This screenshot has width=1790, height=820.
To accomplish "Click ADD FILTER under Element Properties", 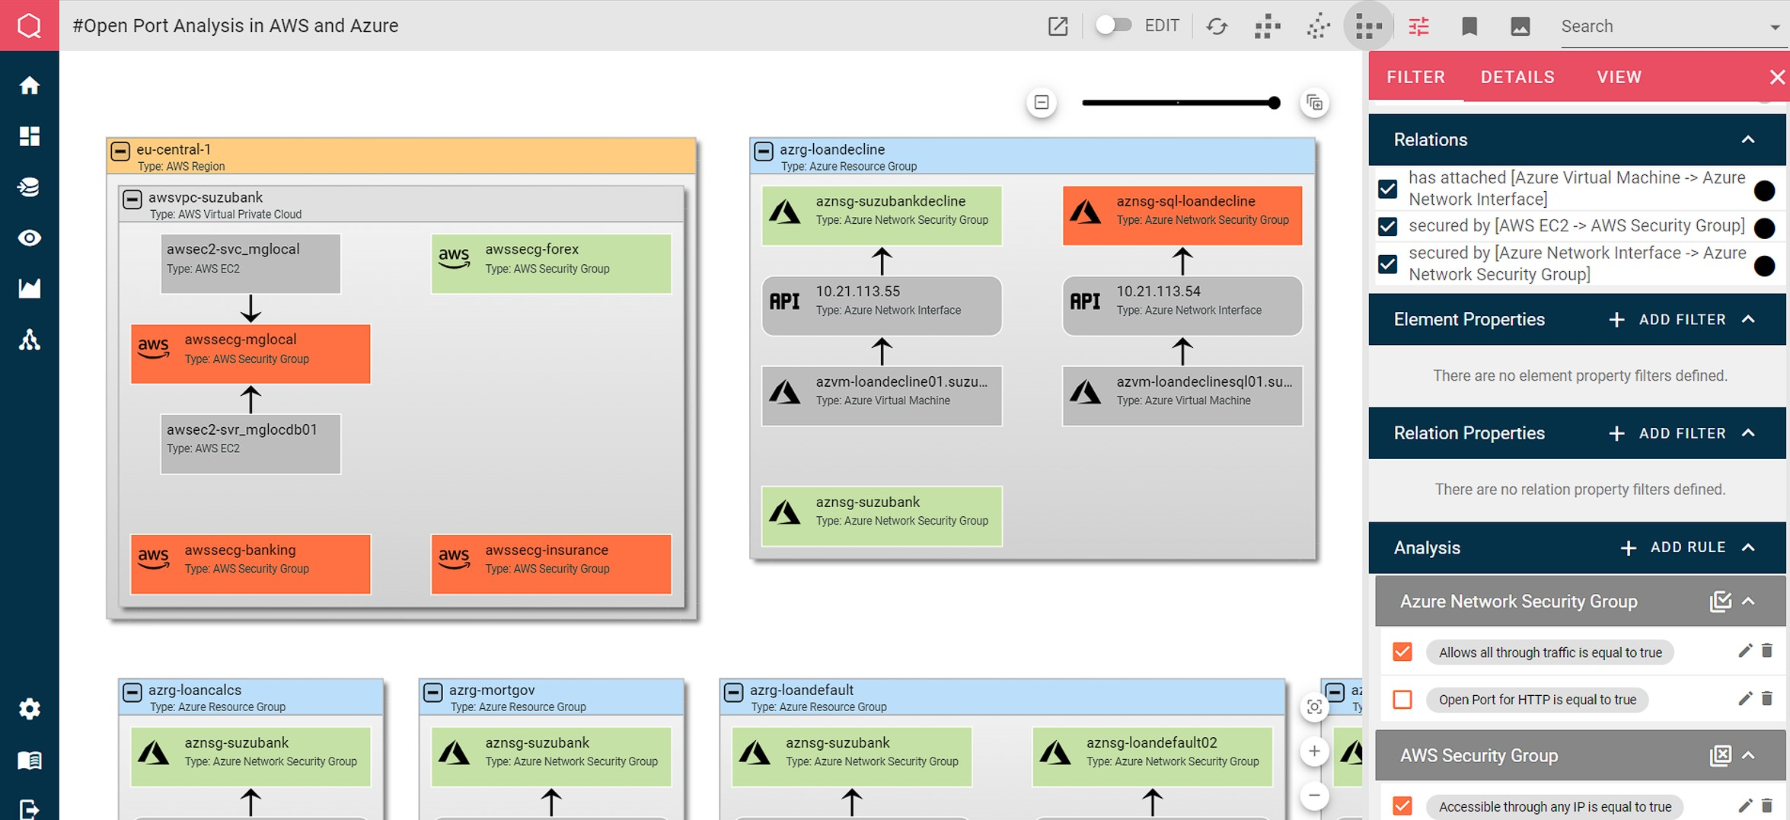I will point(1667,320).
